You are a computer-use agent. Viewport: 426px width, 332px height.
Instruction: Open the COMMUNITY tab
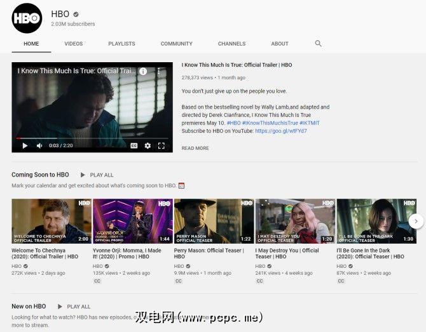[176, 44]
